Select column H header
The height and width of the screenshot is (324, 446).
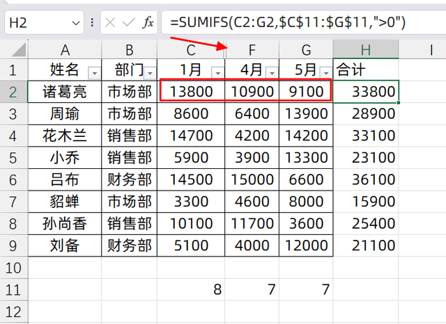click(366, 50)
